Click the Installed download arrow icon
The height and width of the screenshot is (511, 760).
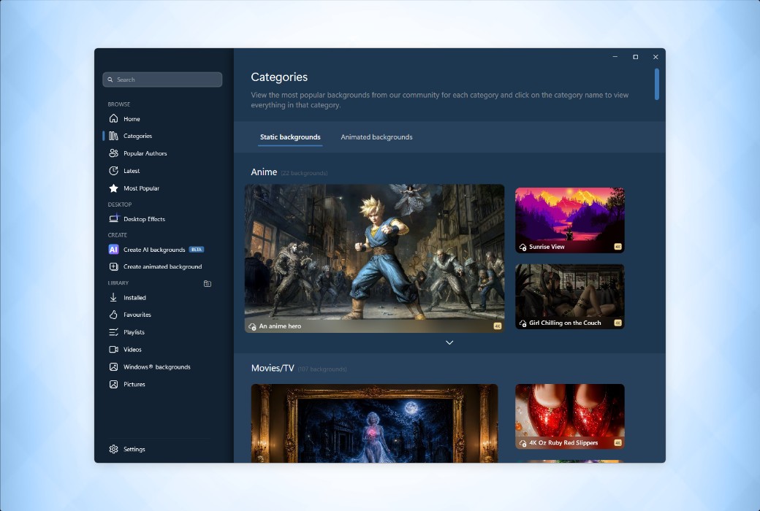pyautogui.click(x=113, y=297)
